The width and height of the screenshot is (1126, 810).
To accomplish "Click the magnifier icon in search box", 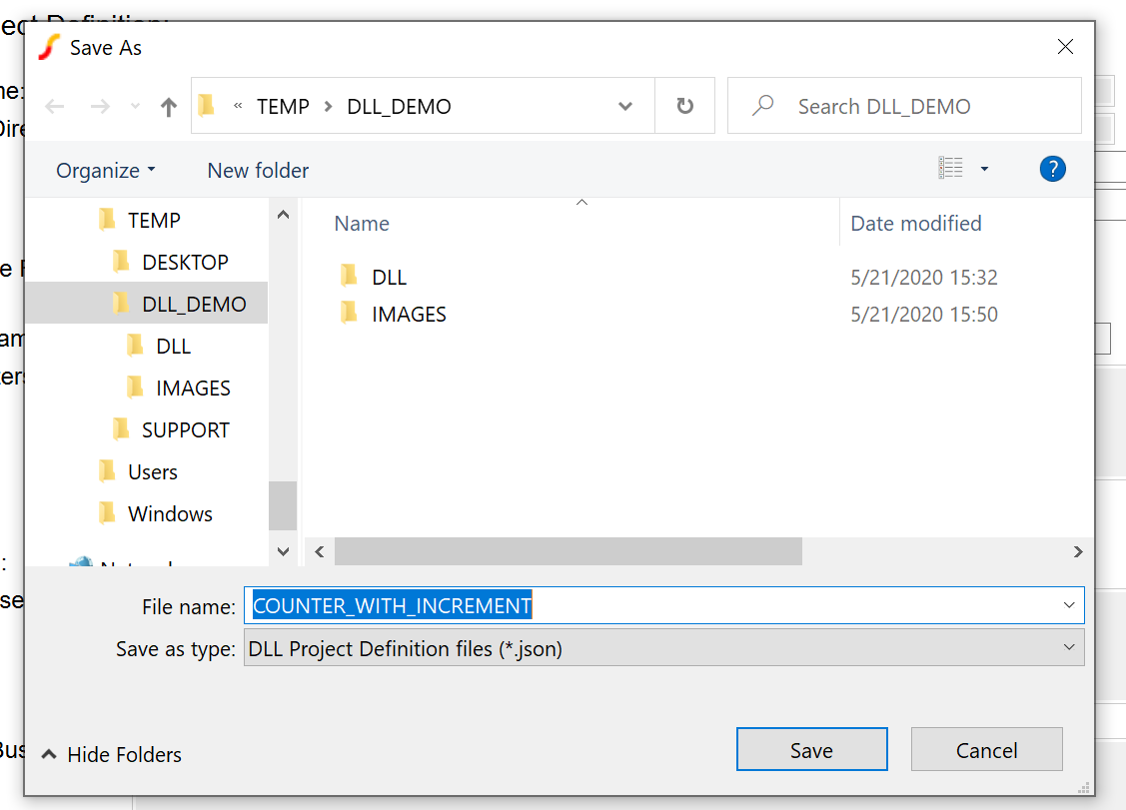I will (x=763, y=106).
